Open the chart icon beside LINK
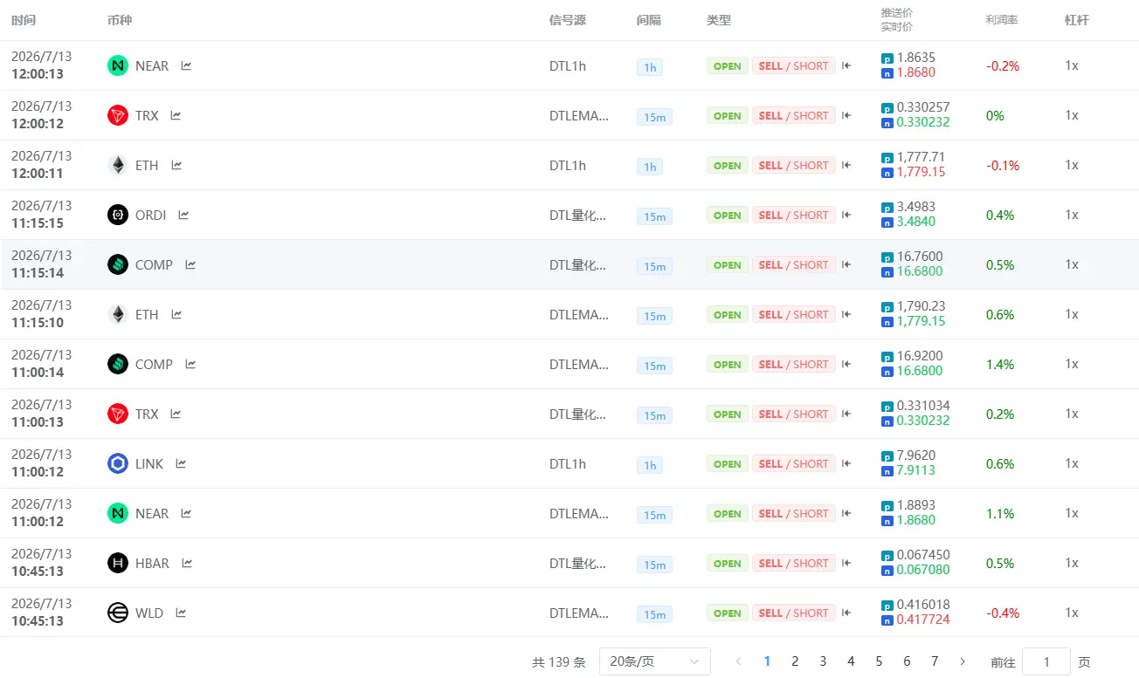The height and width of the screenshot is (678, 1139). click(181, 463)
